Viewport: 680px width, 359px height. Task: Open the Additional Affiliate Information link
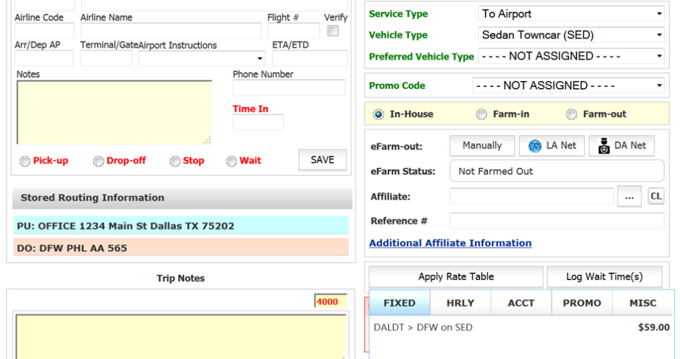coord(450,244)
